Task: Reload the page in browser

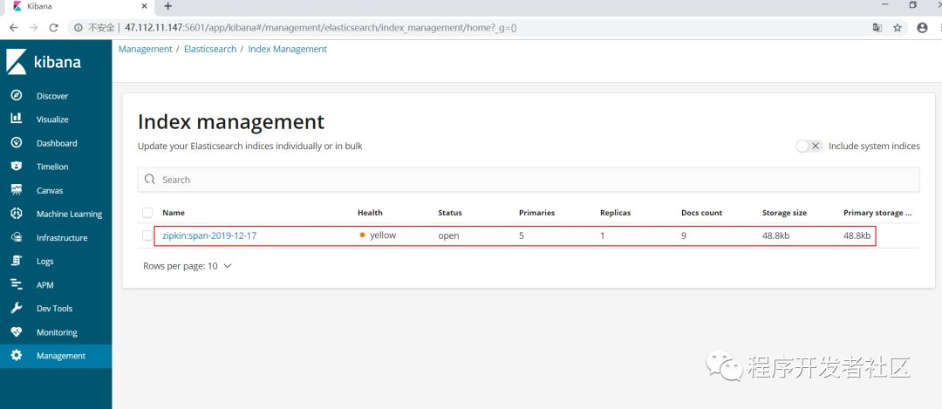Action: [x=53, y=28]
